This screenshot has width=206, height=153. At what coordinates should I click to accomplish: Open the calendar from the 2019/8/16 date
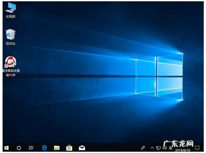click(183, 149)
